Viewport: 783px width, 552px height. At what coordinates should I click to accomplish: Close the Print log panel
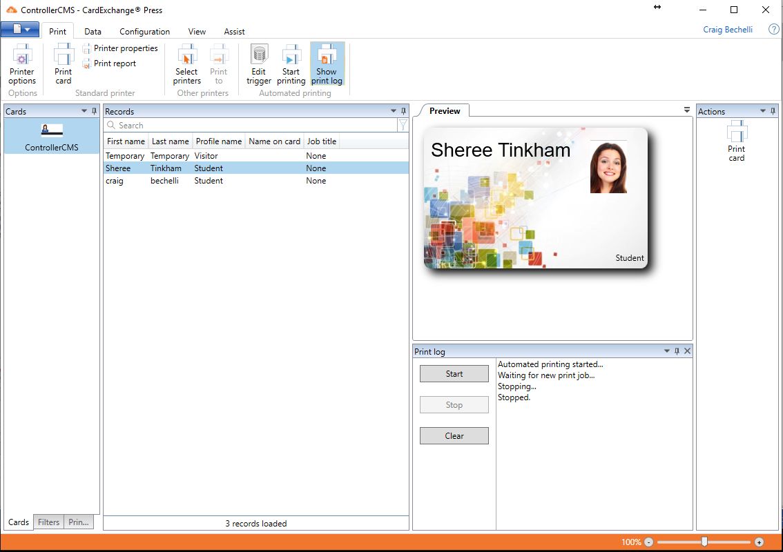tap(688, 351)
